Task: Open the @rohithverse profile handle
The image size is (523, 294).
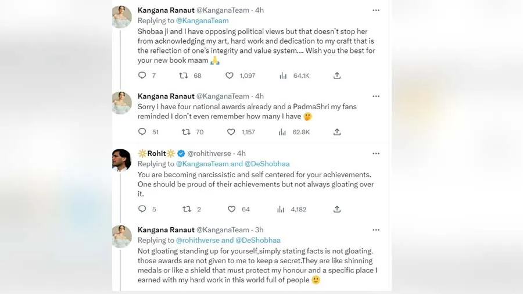Action: tap(210, 153)
